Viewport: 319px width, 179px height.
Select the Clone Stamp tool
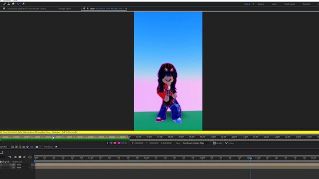pyautogui.click(x=9, y=4)
